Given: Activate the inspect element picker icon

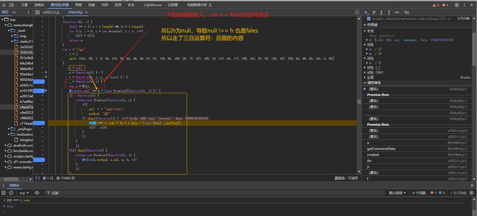Looking at the screenshot, I should click(x=4, y=5).
